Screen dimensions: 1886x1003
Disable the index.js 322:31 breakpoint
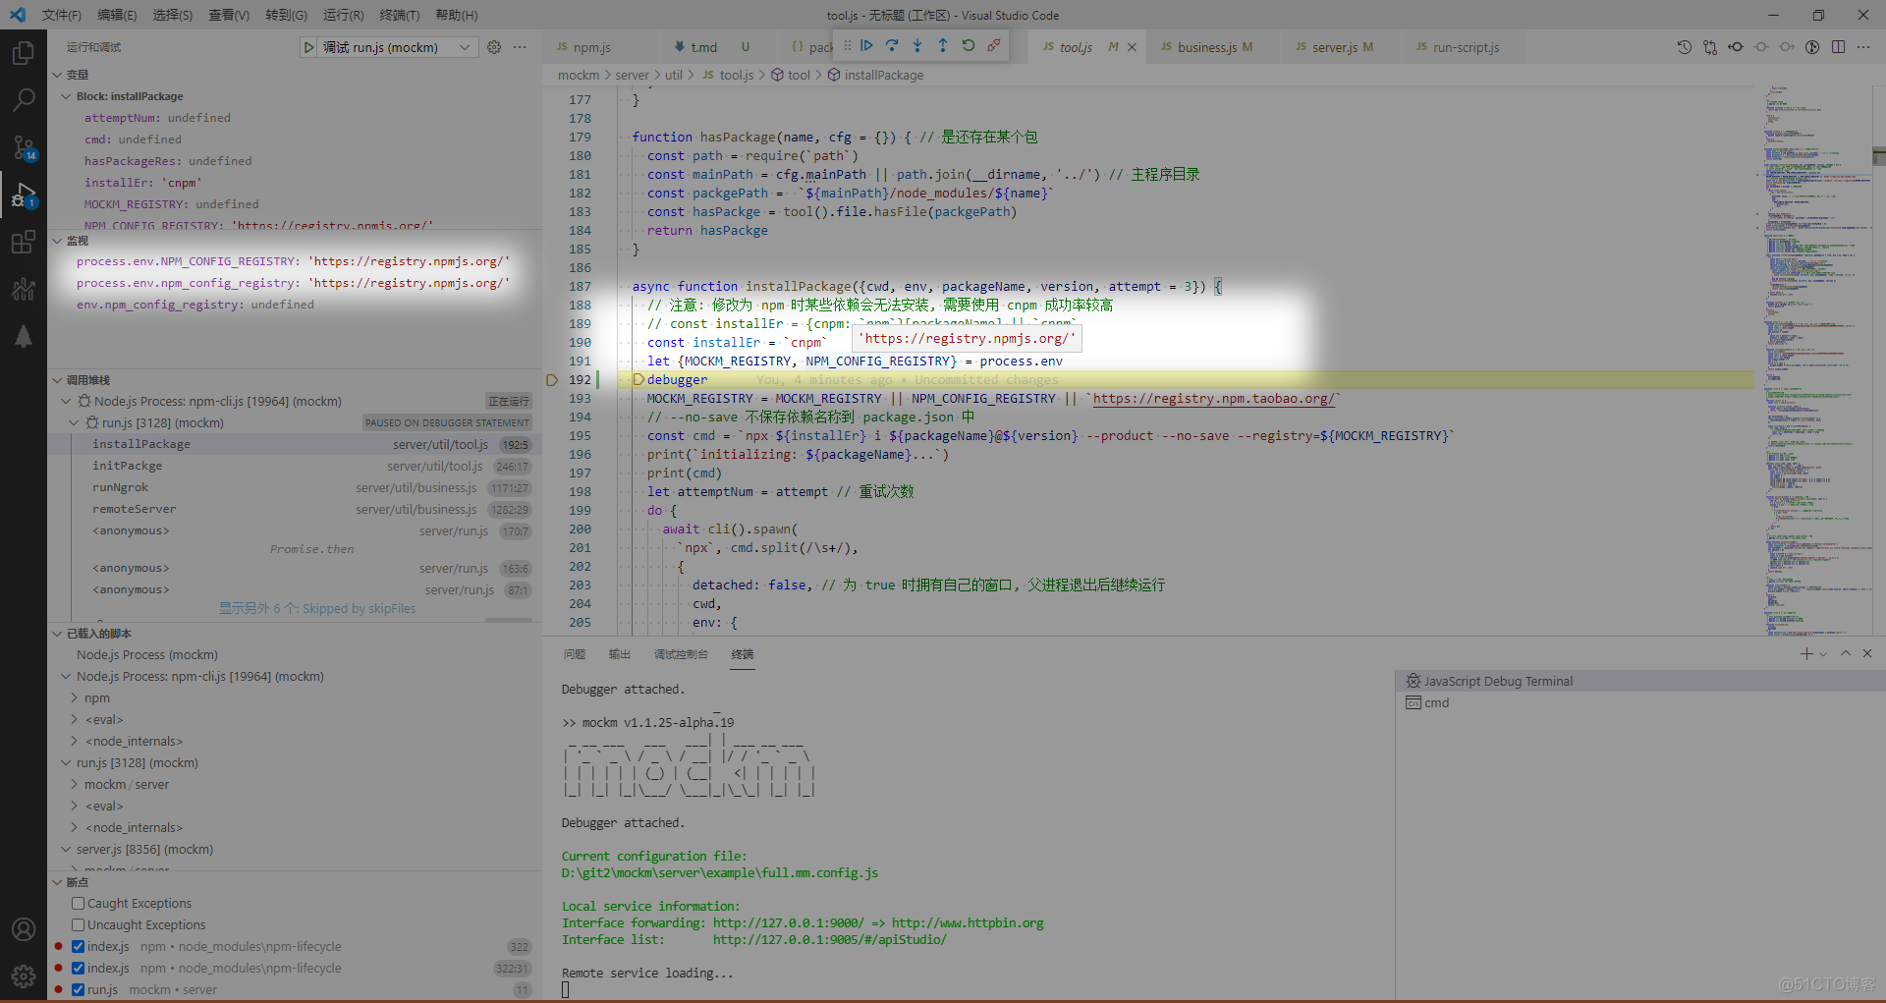78,969
